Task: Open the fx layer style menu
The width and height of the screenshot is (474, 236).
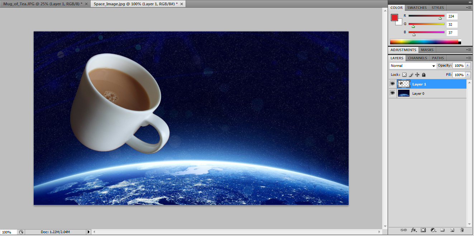Action: [413, 230]
